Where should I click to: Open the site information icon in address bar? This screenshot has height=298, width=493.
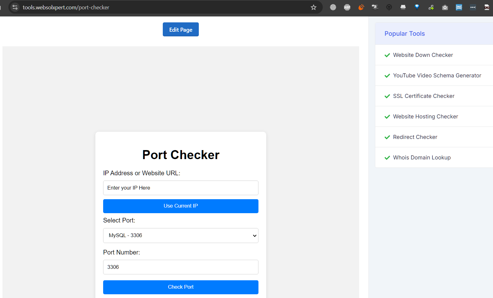point(15,7)
